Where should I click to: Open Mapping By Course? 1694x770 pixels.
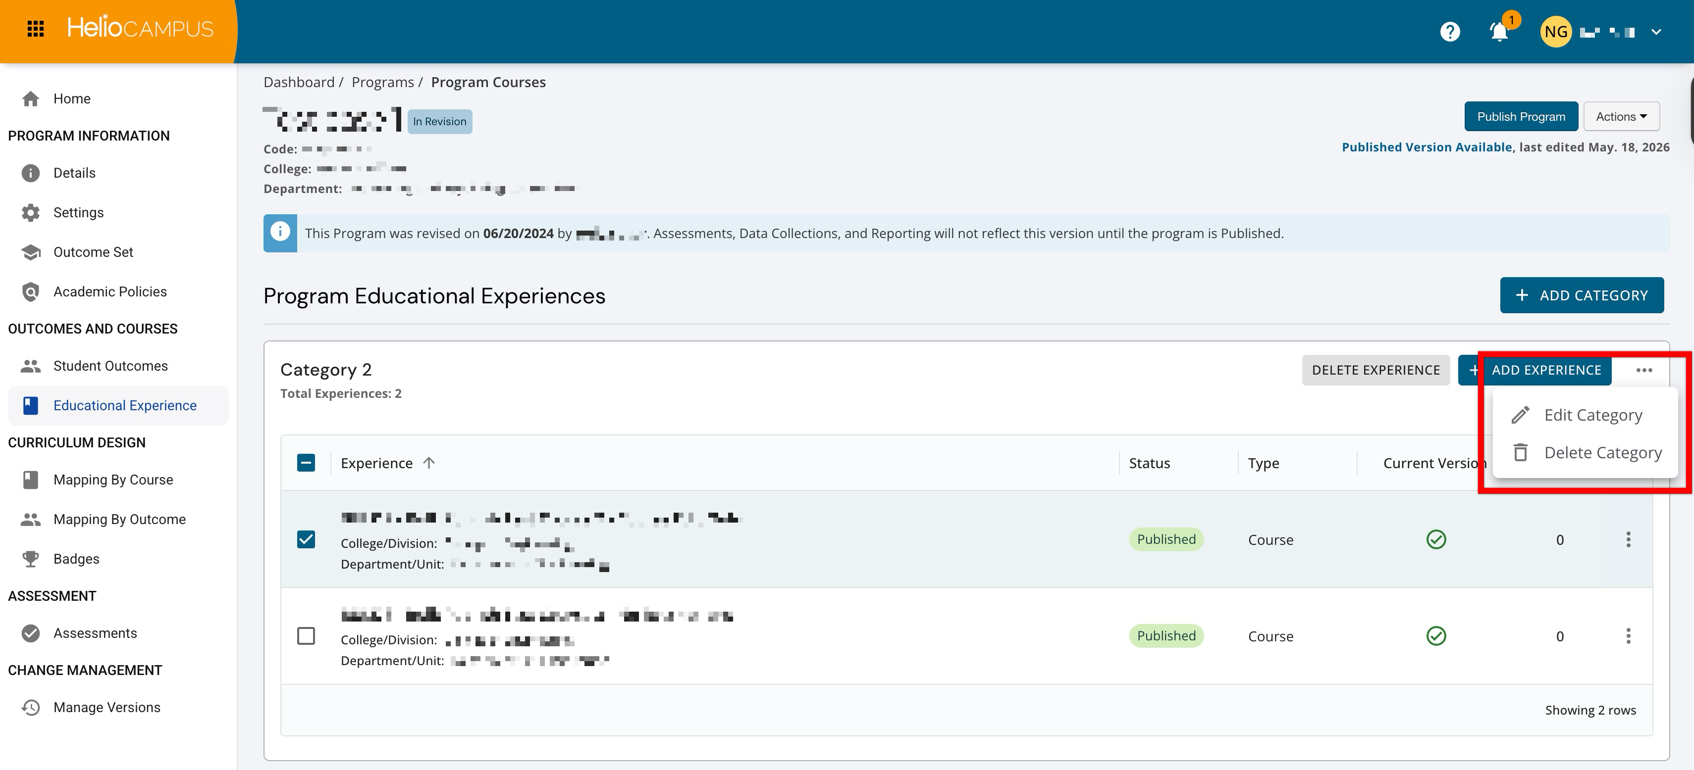point(113,480)
